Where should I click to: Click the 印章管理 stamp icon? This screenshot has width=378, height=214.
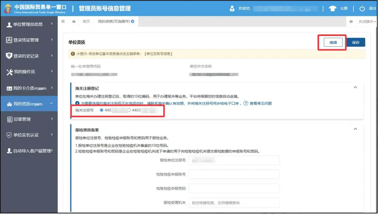click(10, 119)
